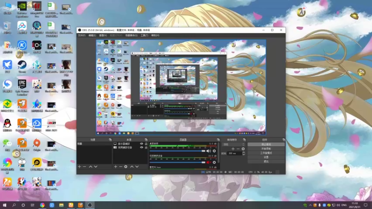
Task: Unmute the red muted capture device speaker
Action: tap(208, 162)
